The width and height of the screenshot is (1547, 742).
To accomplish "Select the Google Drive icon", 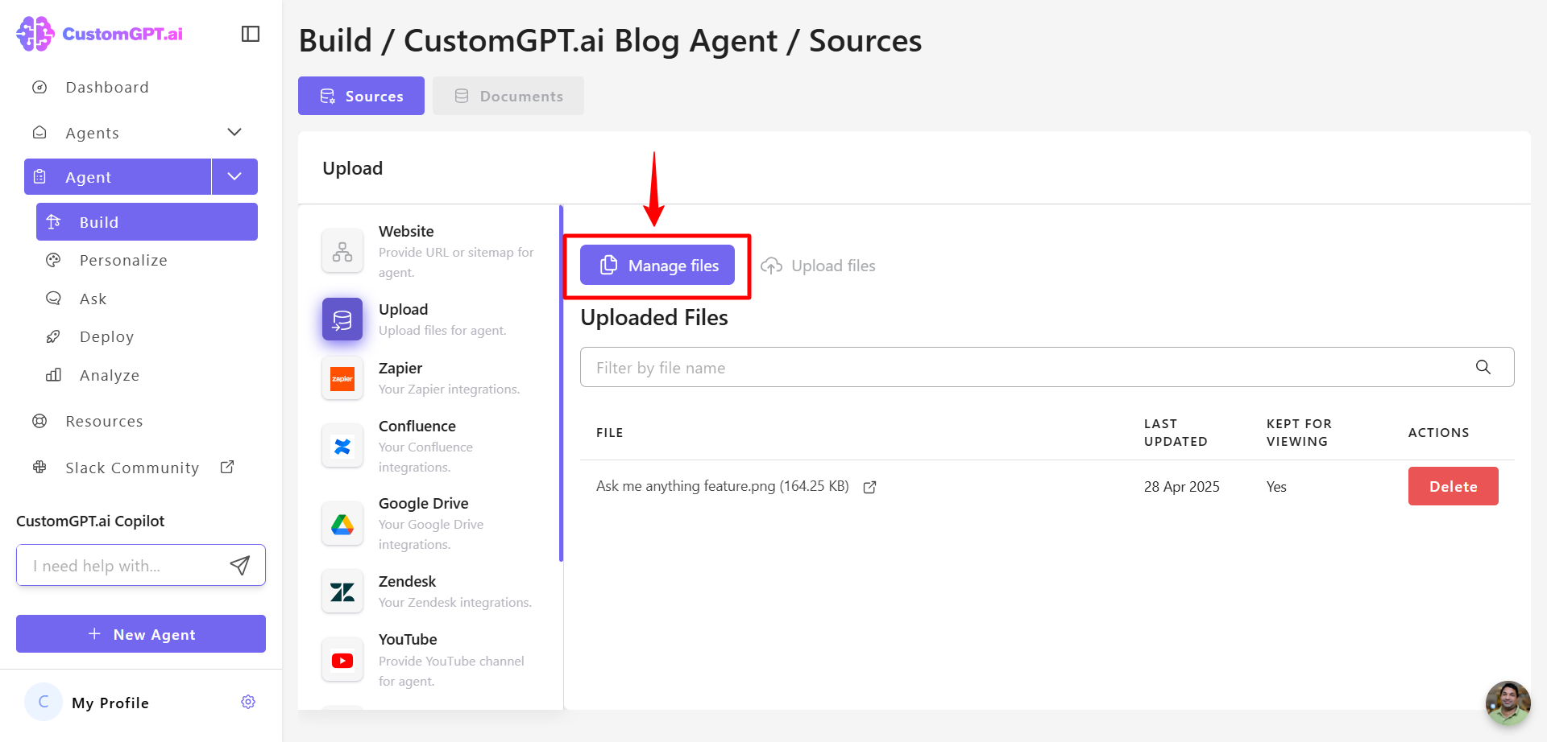I will 342,524.
